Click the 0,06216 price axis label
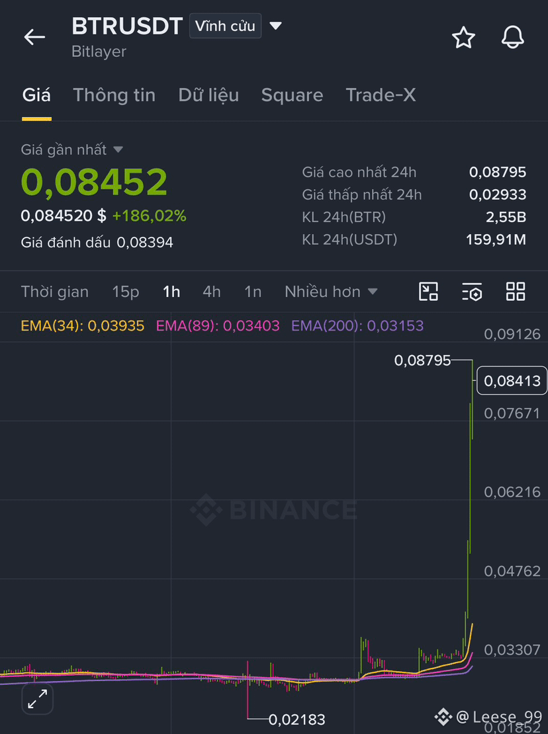Image resolution: width=548 pixels, height=734 pixels. click(x=512, y=492)
